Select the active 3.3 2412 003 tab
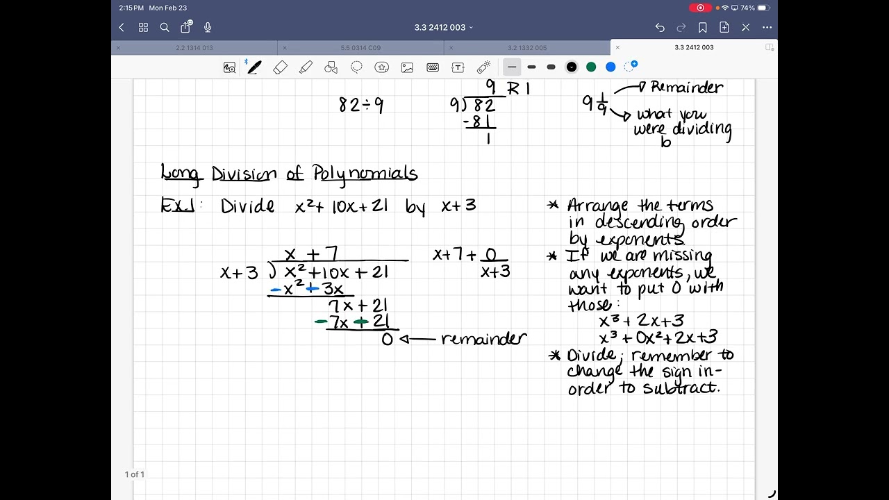The width and height of the screenshot is (889, 500). tap(694, 48)
